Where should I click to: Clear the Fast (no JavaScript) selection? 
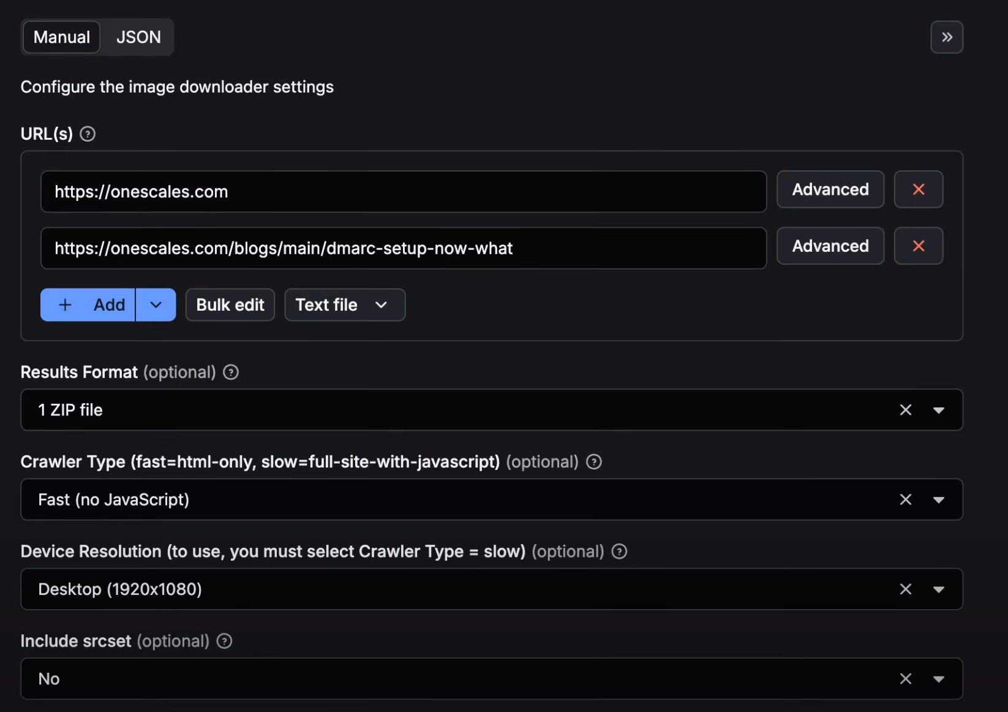click(905, 499)
